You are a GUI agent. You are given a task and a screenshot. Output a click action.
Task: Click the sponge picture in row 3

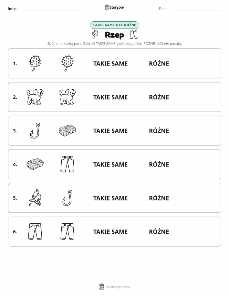click(x=68, y=130)
